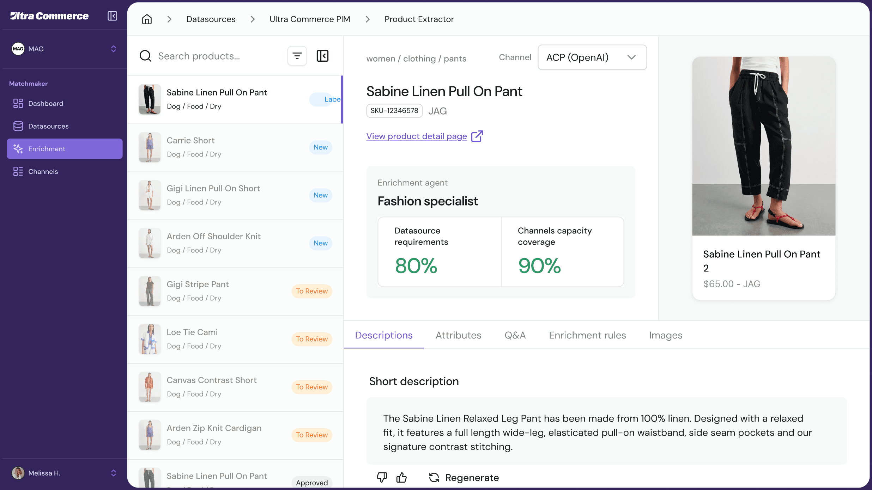Click the home breadcrumb icon
This screenshot has height=490, width=872.
click(x=147, y=19)
